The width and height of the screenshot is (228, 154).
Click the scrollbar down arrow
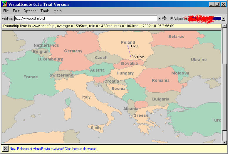[x=225, y=142]
